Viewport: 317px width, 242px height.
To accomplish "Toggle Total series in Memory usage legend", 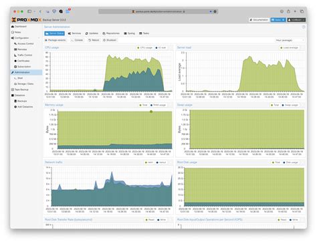I will click(x=143, y=105).
